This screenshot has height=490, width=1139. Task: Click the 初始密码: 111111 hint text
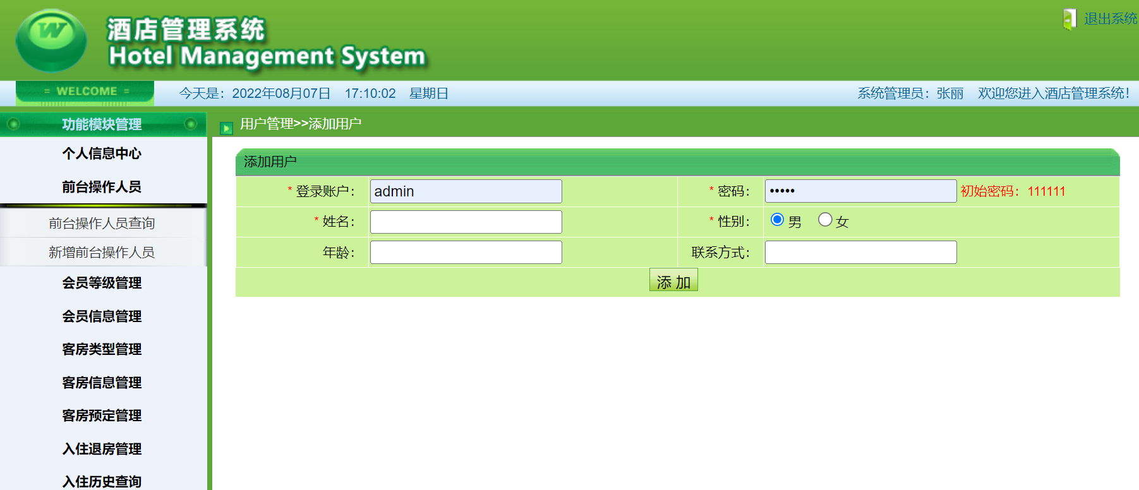[1013, 191]
